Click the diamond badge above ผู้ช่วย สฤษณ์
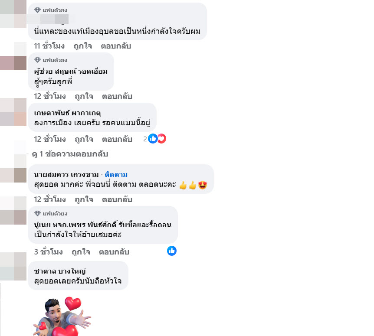This screenshot has height=336, width=374. coord(37,60)
